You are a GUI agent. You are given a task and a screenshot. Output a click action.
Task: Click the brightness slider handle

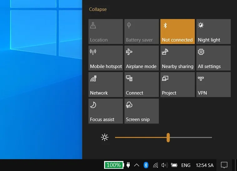(x=168, y=137)
